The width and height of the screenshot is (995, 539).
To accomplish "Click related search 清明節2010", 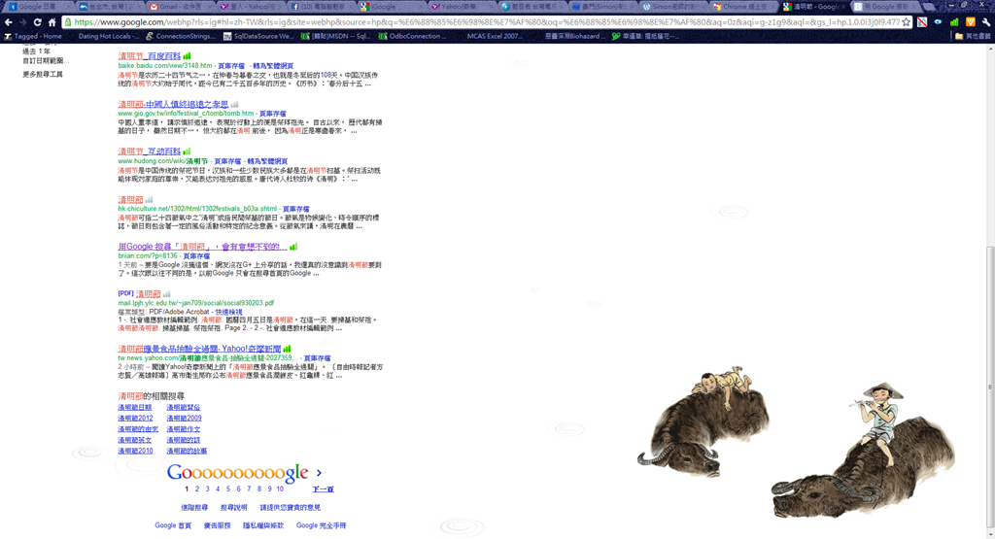I will tap(135, 451).
